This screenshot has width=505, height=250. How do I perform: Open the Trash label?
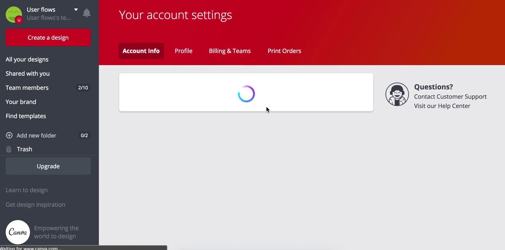24,149
